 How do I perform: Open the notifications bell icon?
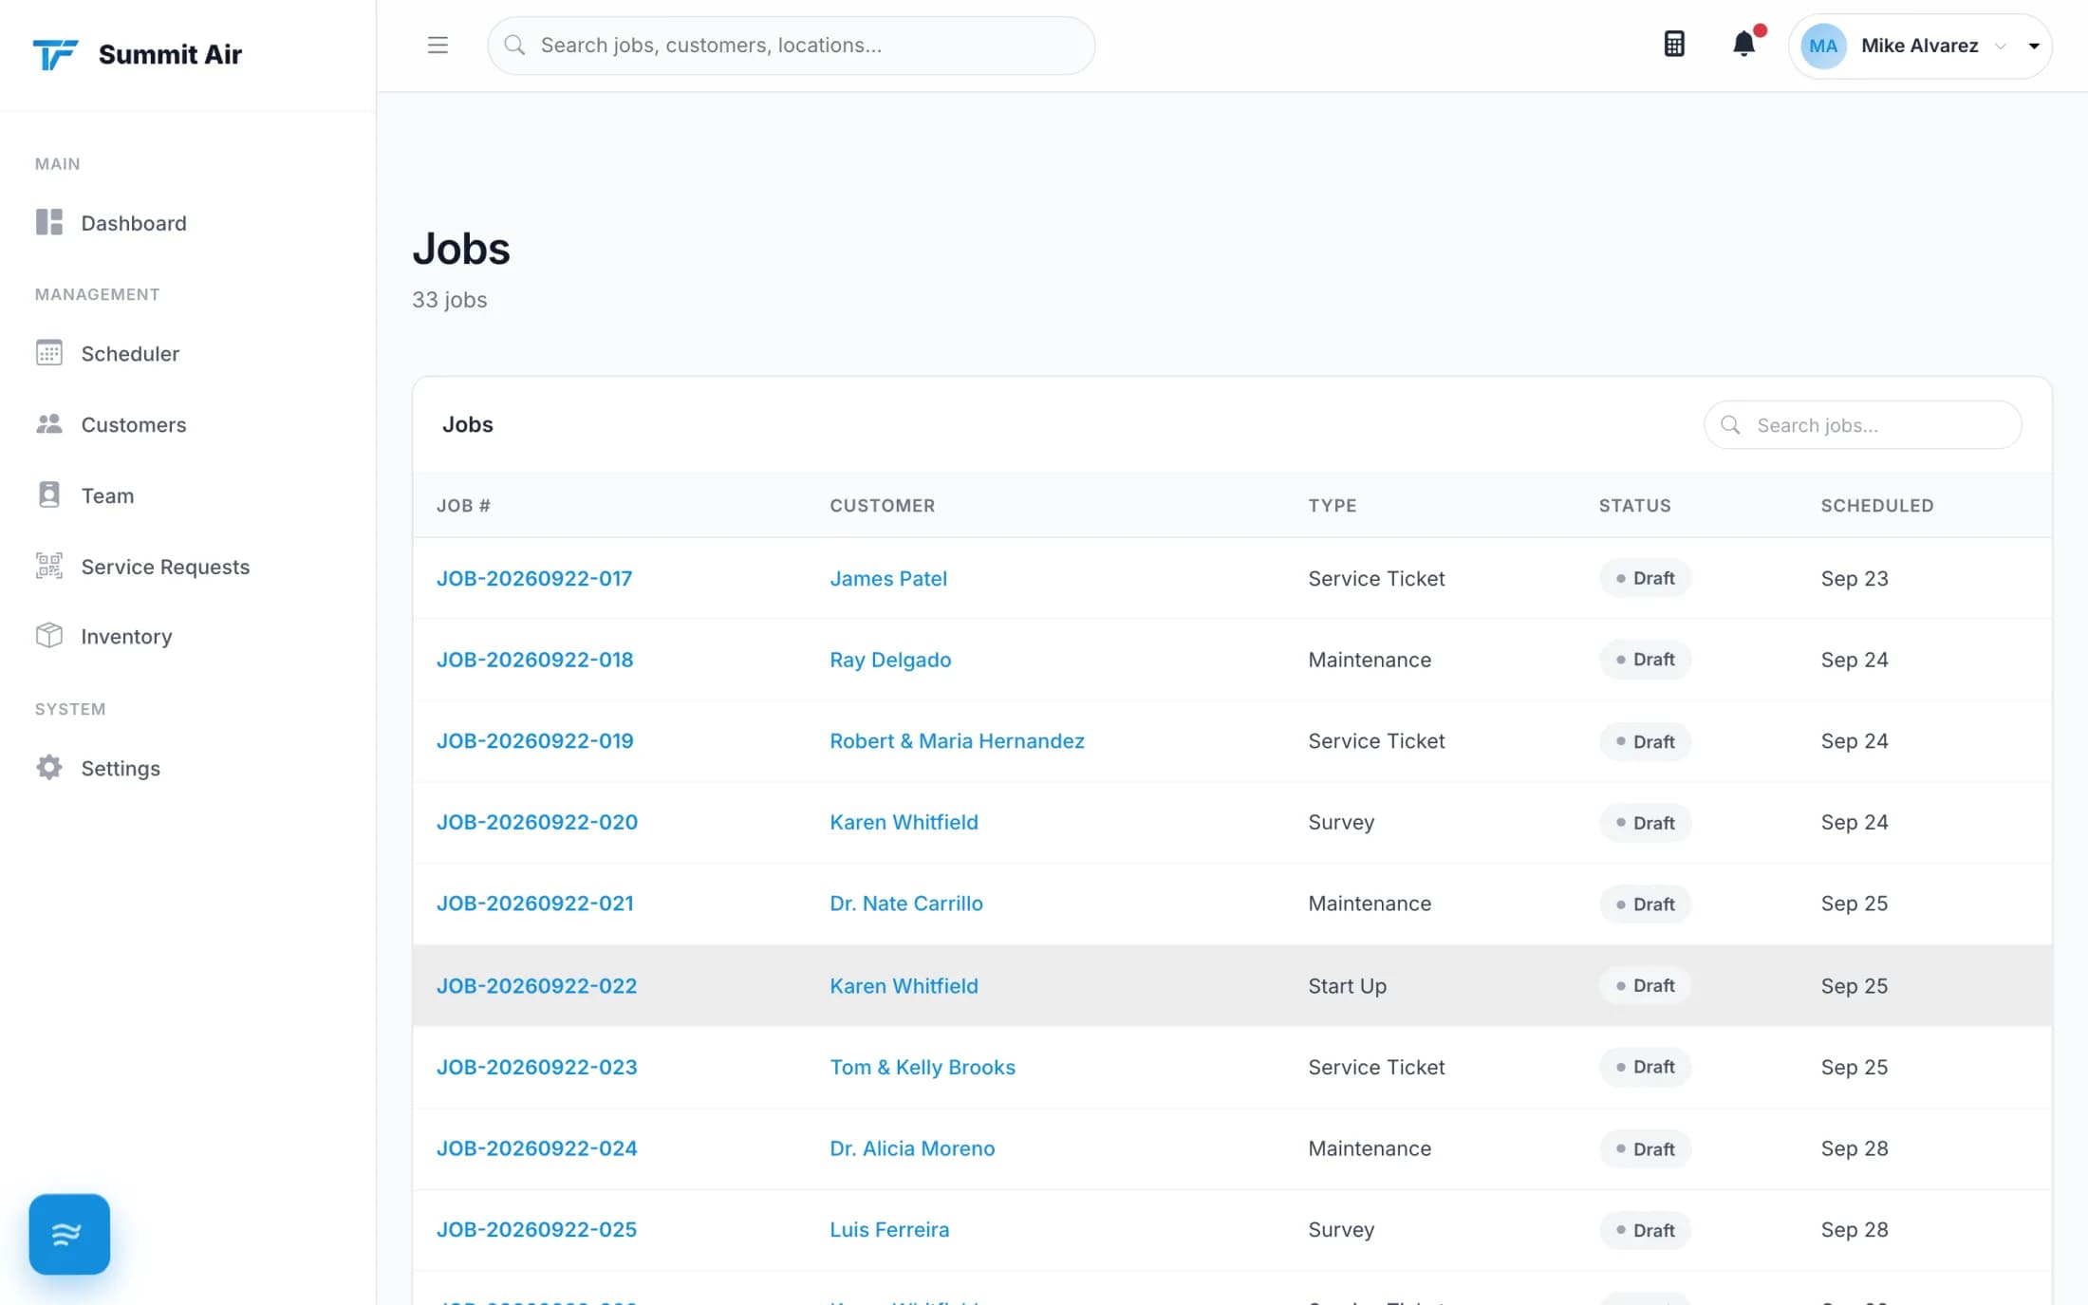click(x=1743, y=45)
